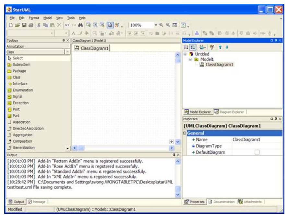Toggle the pin on the Output panel

click(x=174, y=155)
